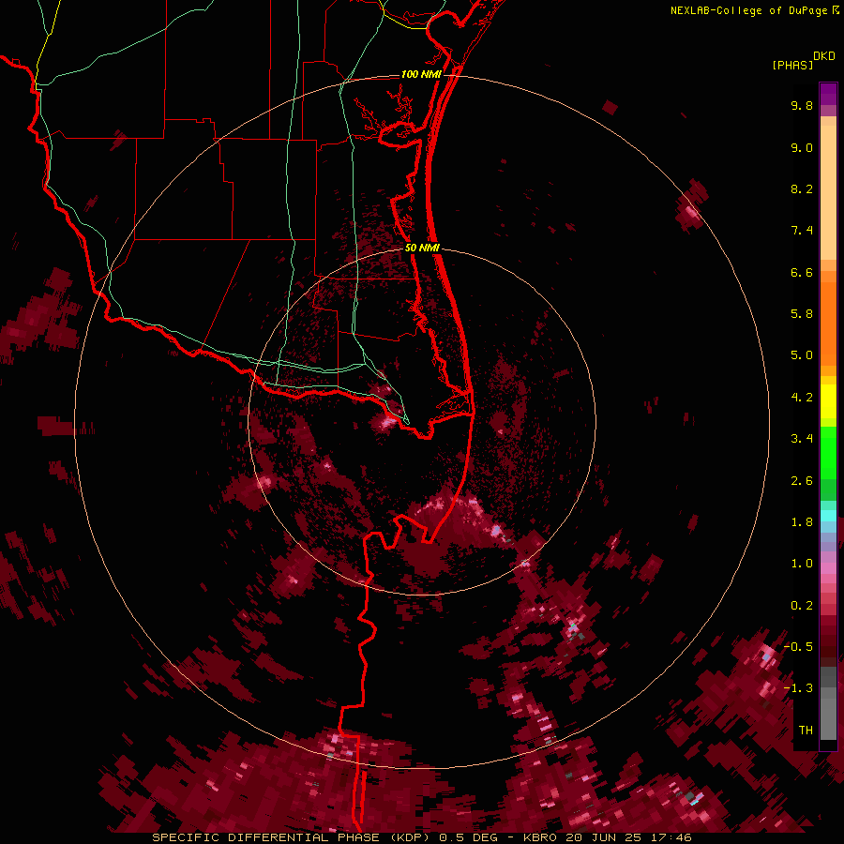Click the yellow segment of the color bar

[828, 401]
